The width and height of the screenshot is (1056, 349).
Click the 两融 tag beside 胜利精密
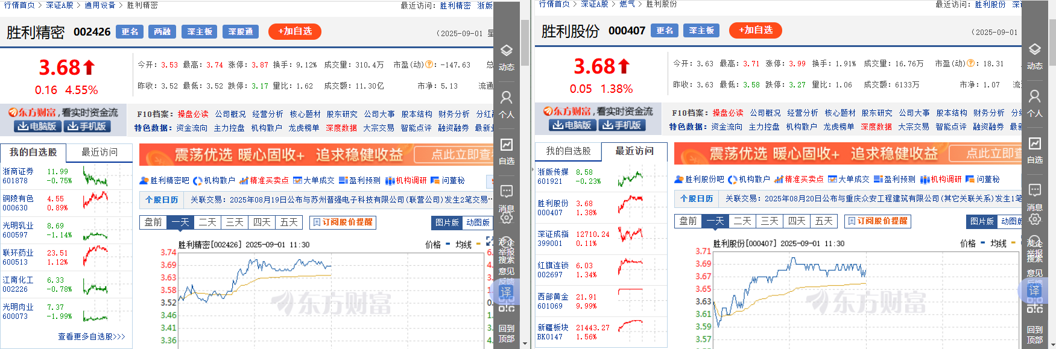162,31
